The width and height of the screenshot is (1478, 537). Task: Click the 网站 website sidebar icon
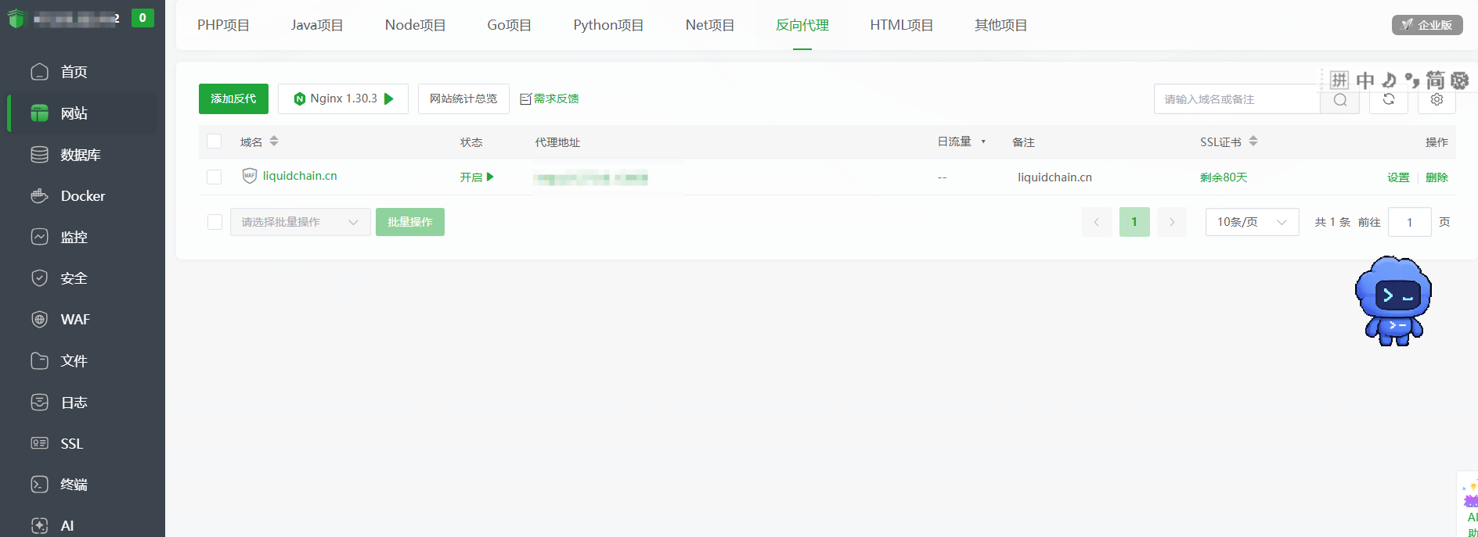point(39,113)
